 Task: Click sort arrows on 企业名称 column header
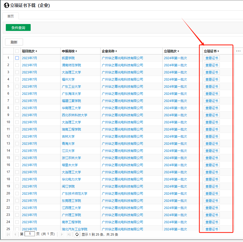click(116, 51)
